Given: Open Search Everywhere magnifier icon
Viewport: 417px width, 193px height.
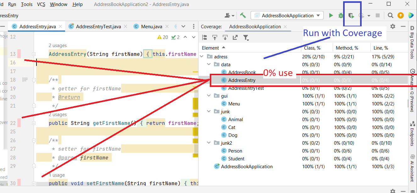Looking at the screenshot, I should click(x=390, y=15).
